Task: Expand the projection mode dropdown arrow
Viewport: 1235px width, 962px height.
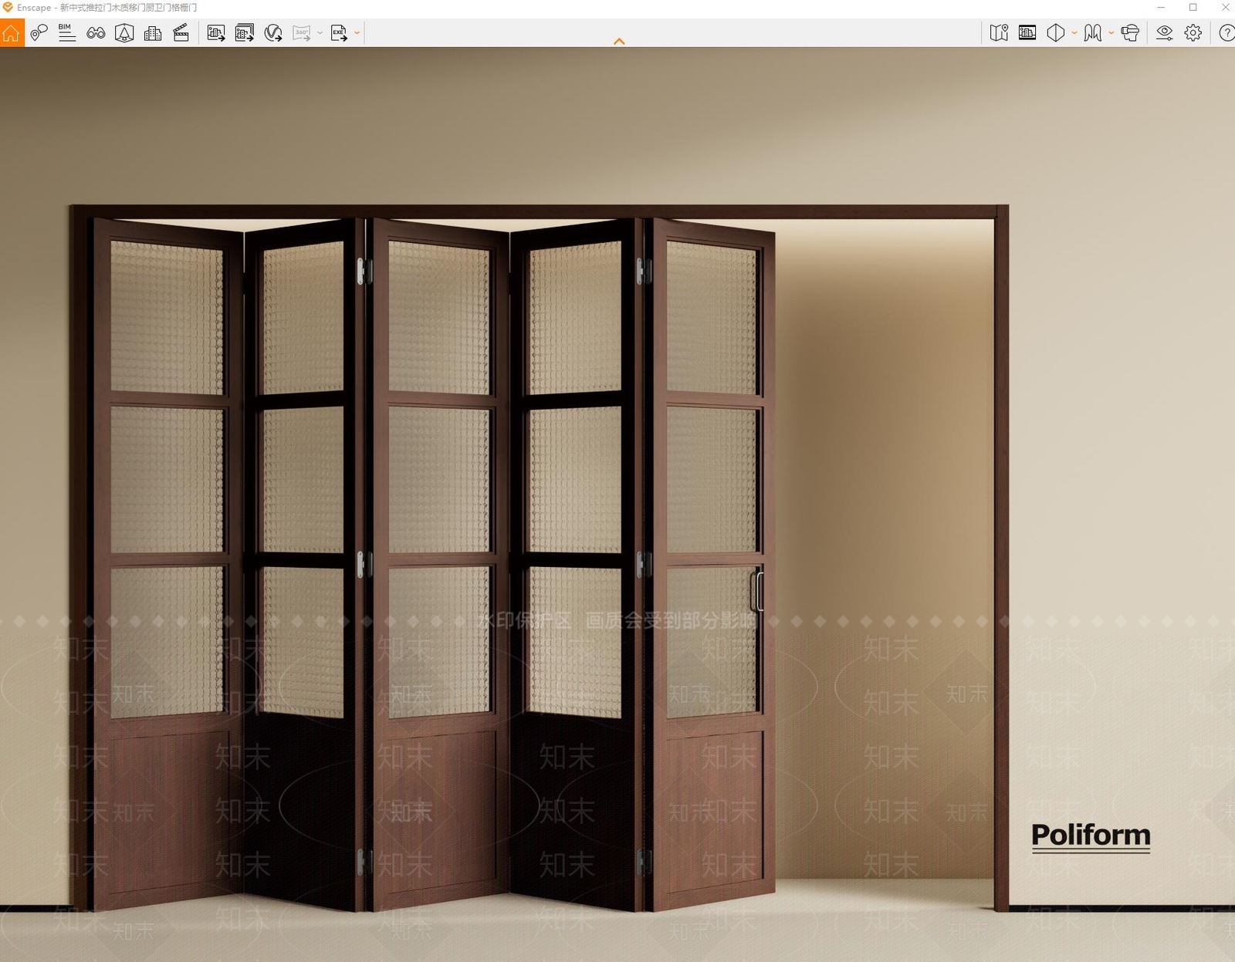Action: (1074, 32)
